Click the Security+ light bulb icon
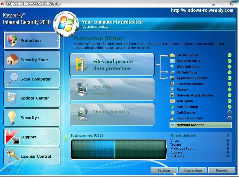This screenshot has height=177, width=239. 12,117
